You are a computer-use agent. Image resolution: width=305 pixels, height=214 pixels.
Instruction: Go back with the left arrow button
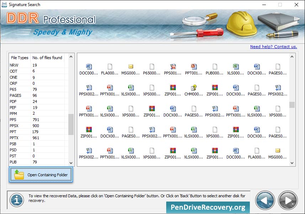point(265,200)
